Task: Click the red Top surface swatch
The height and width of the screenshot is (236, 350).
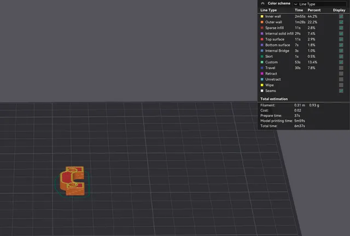Action: [x=262, y=39]
